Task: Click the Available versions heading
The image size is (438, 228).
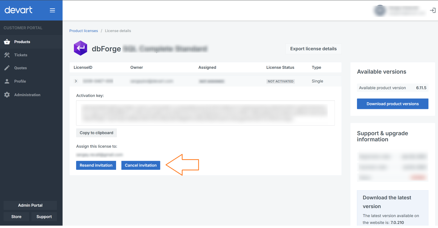Action: tap(382, 72)
